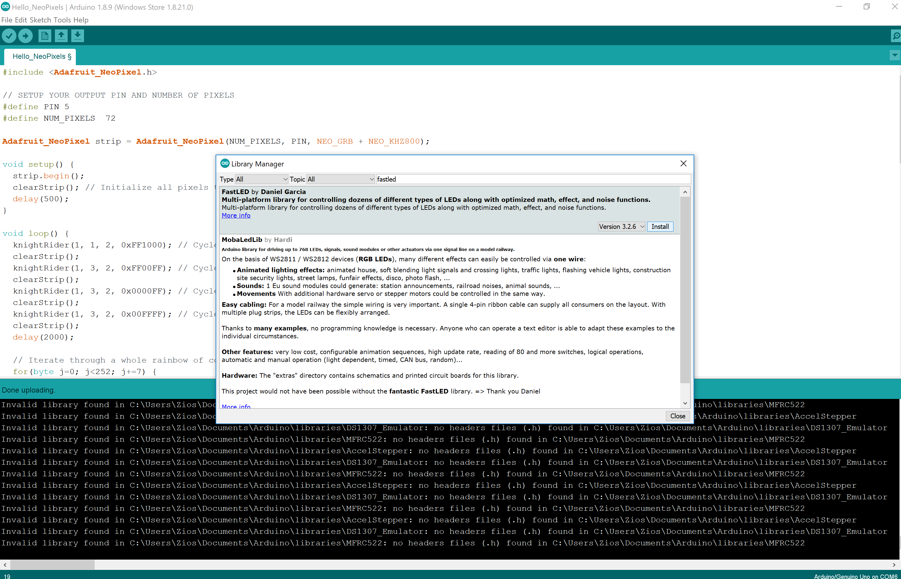Image resolution: width=901 pixels, height=579 pixels.
Task: Click the Library Manager scroll up arrow
Action: (x=685, y=192)
